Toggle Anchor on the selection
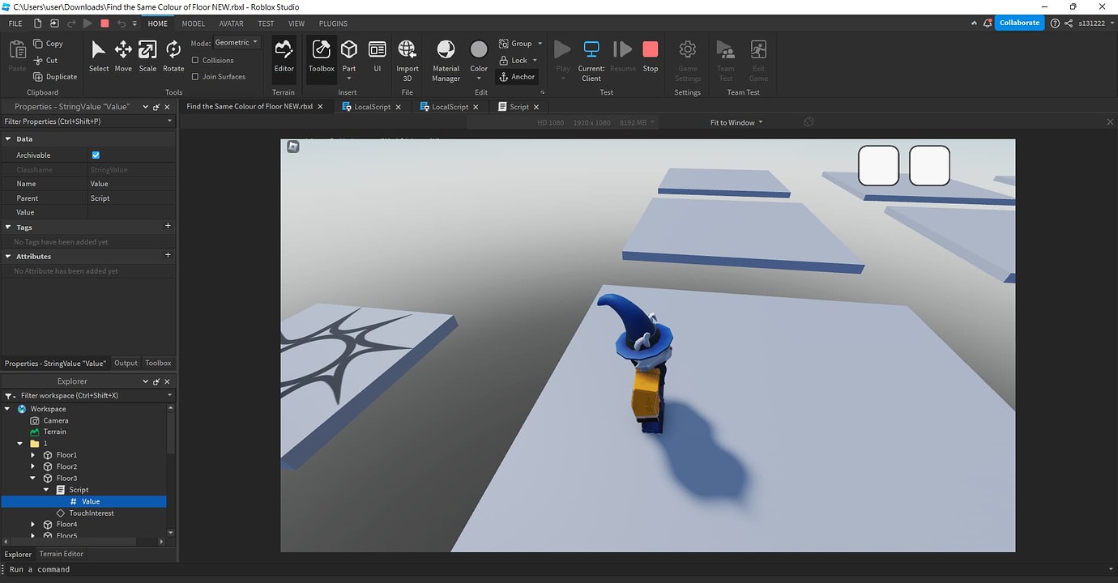This screenshot has width=1118, height=583. click(517, 76)
